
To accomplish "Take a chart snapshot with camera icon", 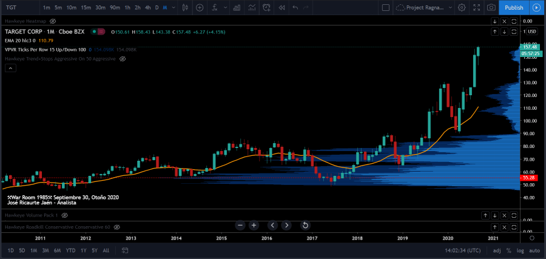I will point(491,7).
